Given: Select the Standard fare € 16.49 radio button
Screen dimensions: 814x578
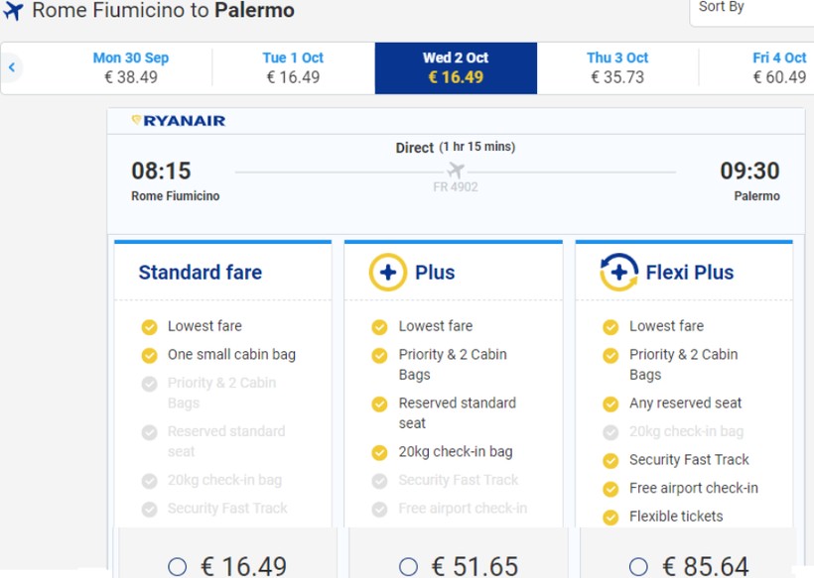Looking at the screenshot, I should pos(178,567).
